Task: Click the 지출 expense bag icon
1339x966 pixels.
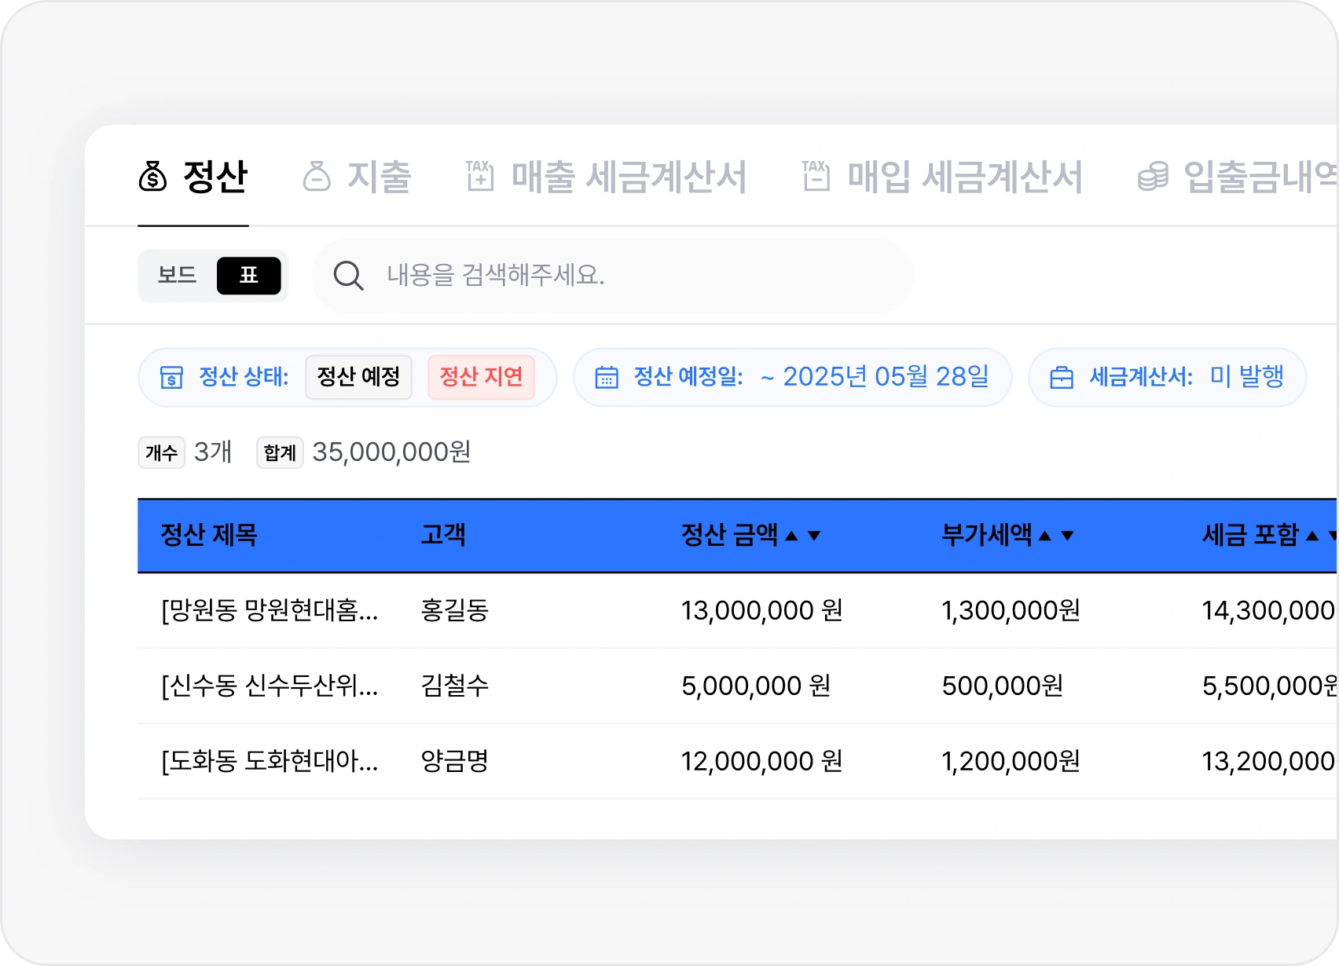Action: pyautogui.click(x=317, y=177)
